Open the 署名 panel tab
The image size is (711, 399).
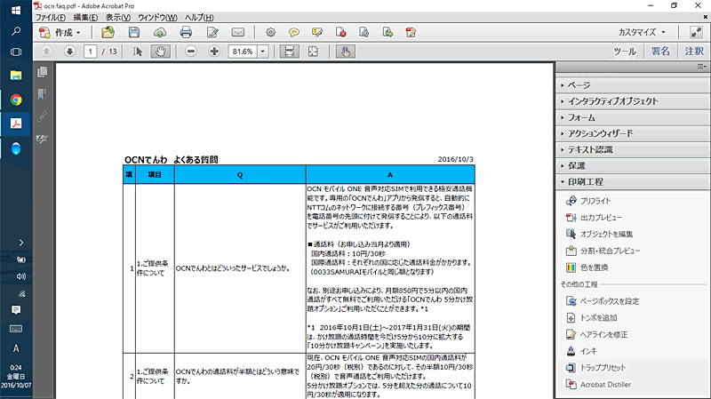[660, 52]
